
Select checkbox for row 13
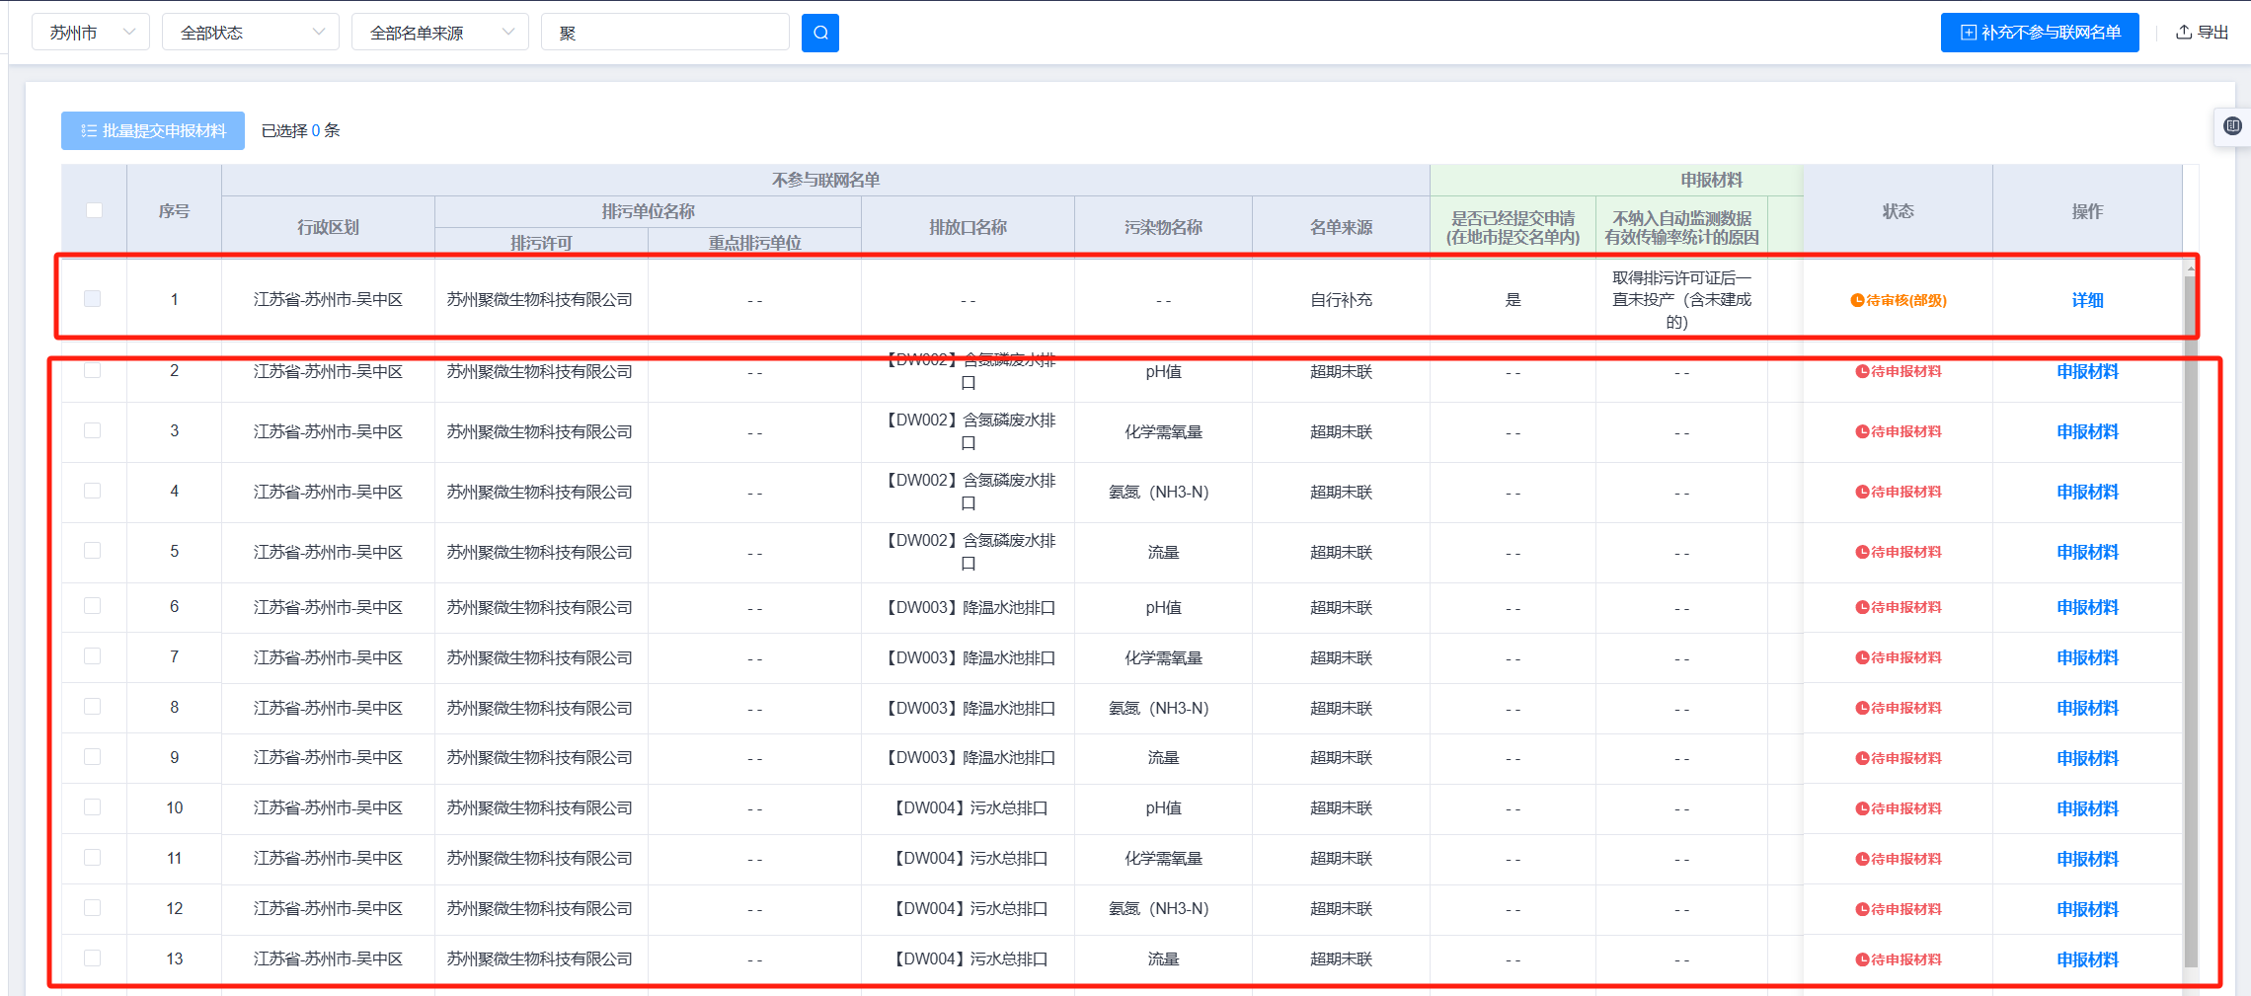(93, 958)
